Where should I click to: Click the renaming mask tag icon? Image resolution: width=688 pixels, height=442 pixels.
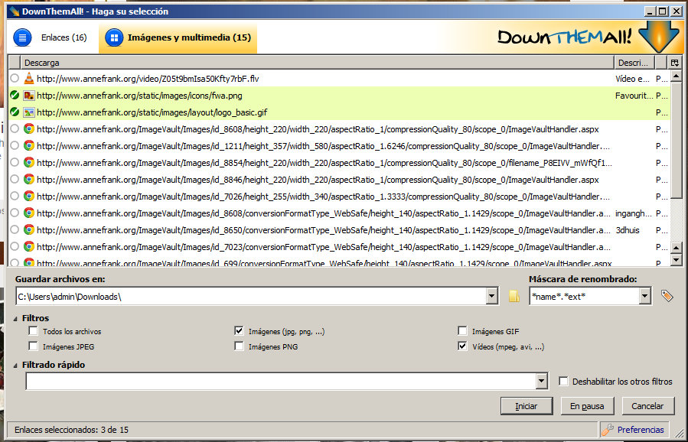667,297
